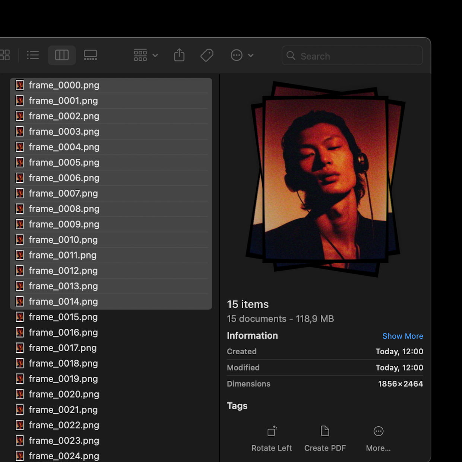The width and height of the screenshot is (462, 462).
Task: Click Show More in the Information panel
Action: pyautogui.click(x=403, y=336)
